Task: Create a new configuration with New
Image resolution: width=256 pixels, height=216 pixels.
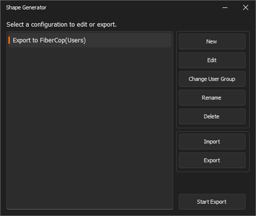Action: click(x=212, y=41)
